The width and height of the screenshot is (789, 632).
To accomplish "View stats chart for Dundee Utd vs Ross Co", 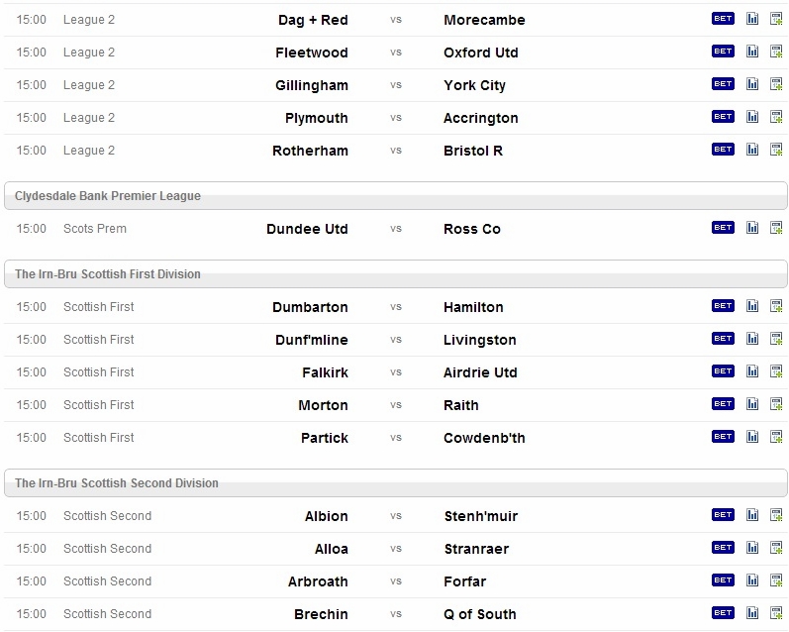I will 752,228.
